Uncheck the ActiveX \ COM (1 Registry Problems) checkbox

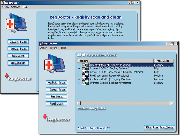tap(84, 68)
